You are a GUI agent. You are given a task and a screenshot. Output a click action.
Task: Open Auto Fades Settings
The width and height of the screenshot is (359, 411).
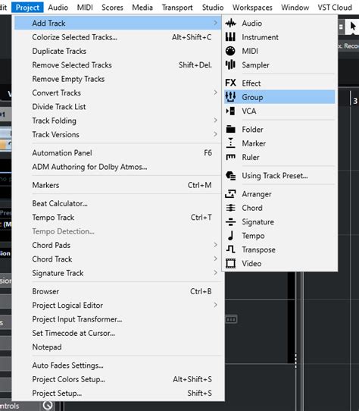pos(119,366)
